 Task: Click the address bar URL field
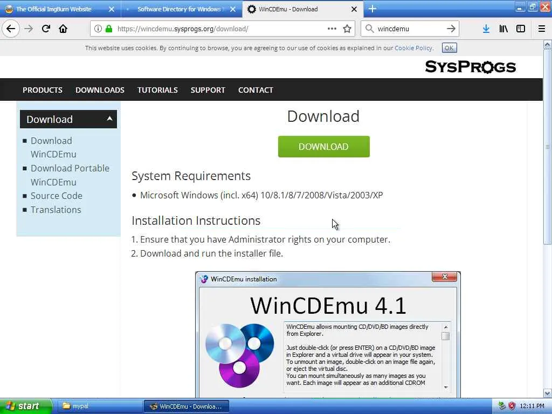[x=222, y=29]
